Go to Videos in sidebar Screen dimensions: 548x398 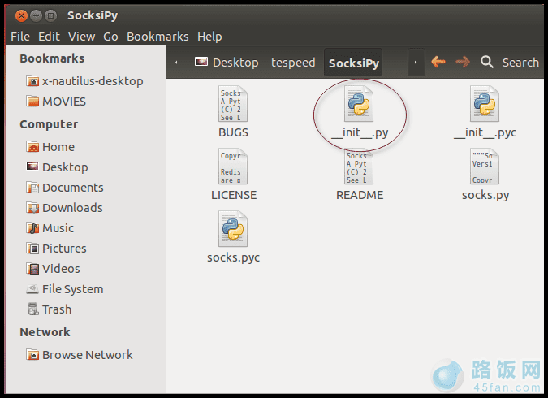point(61,269)
